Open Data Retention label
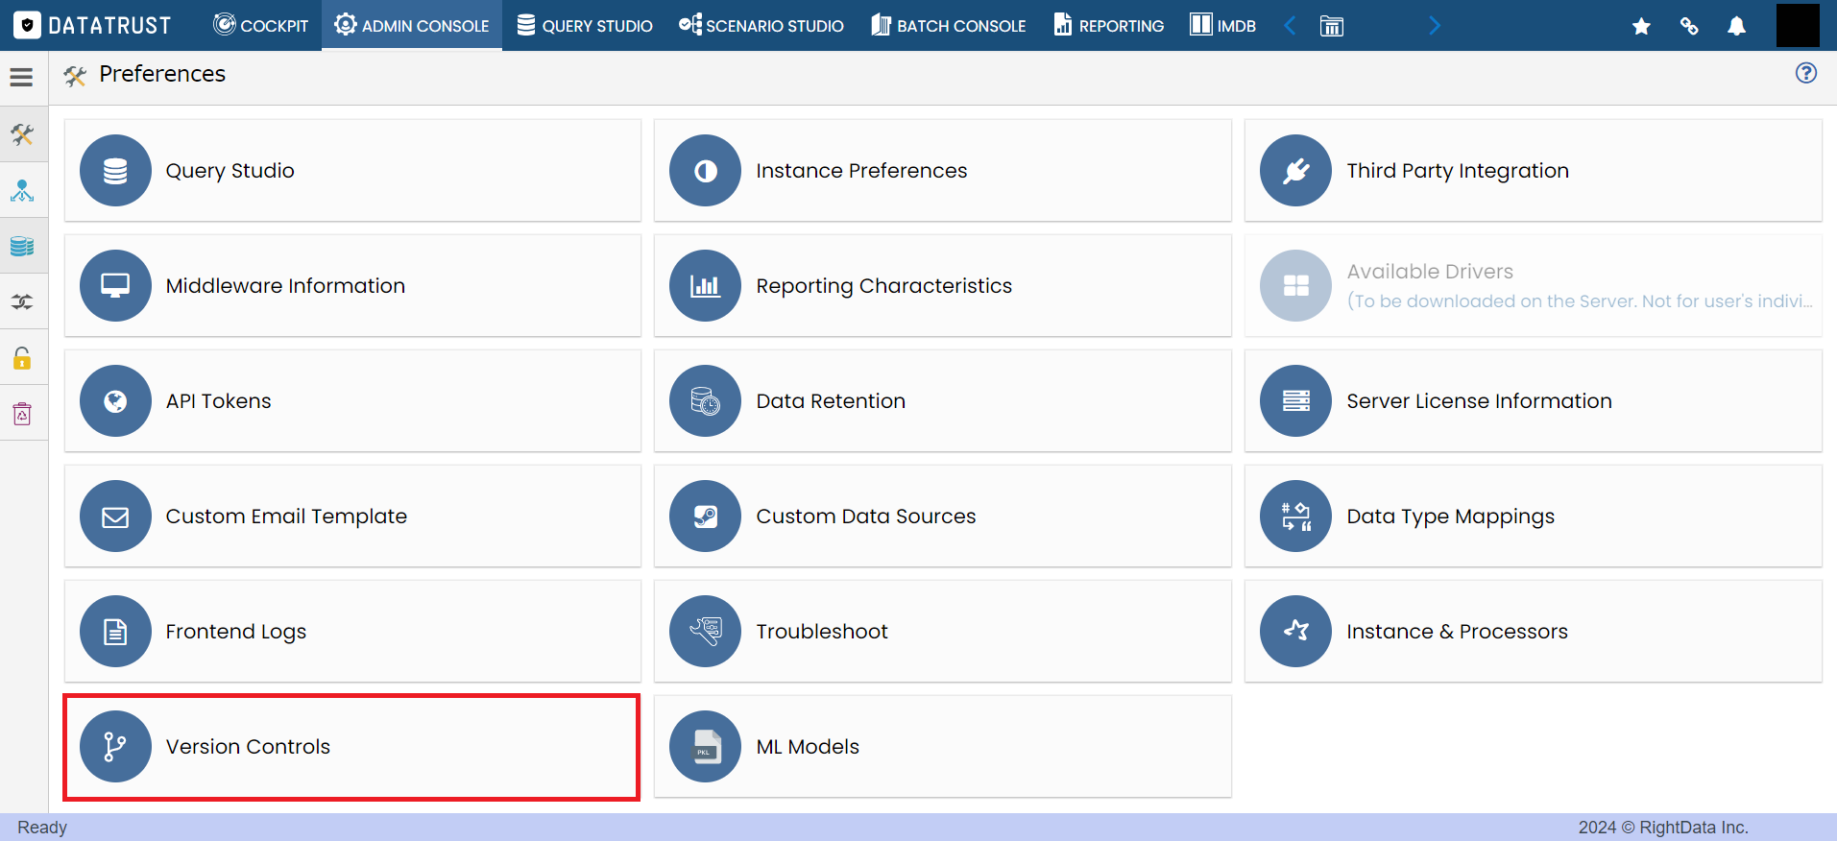 pyautogui.click(x=831, y=401)
